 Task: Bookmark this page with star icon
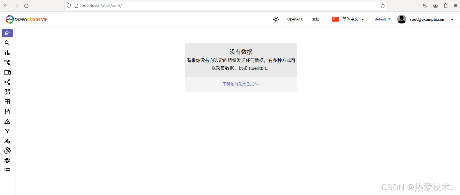383,6
